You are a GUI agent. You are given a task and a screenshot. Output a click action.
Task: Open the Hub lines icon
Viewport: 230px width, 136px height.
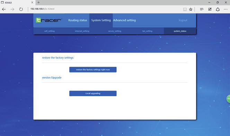pos(202,9)
